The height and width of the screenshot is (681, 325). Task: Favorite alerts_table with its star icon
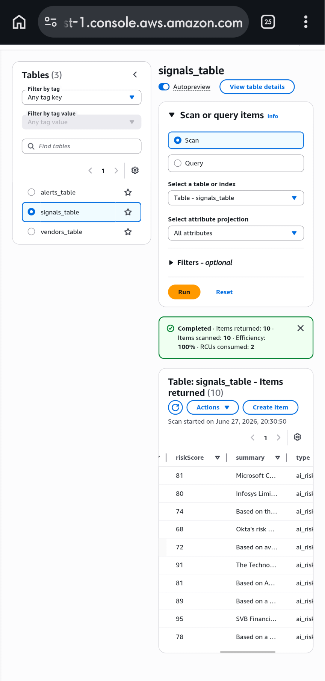tap(128, 192)
